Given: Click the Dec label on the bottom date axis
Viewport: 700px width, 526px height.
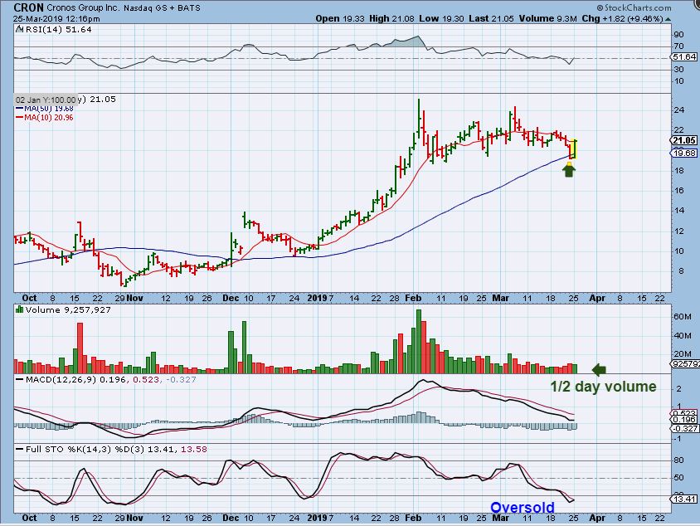Looking at the screenshot, I should [x=231, y=518].
